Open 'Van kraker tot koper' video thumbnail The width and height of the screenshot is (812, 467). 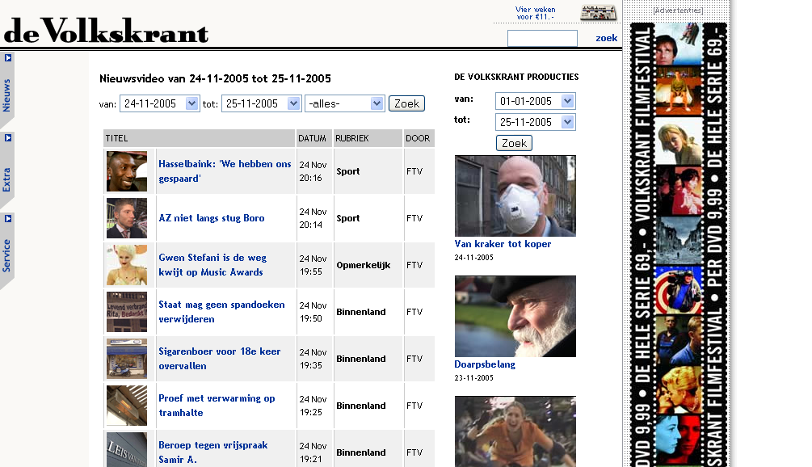[515, 196]
